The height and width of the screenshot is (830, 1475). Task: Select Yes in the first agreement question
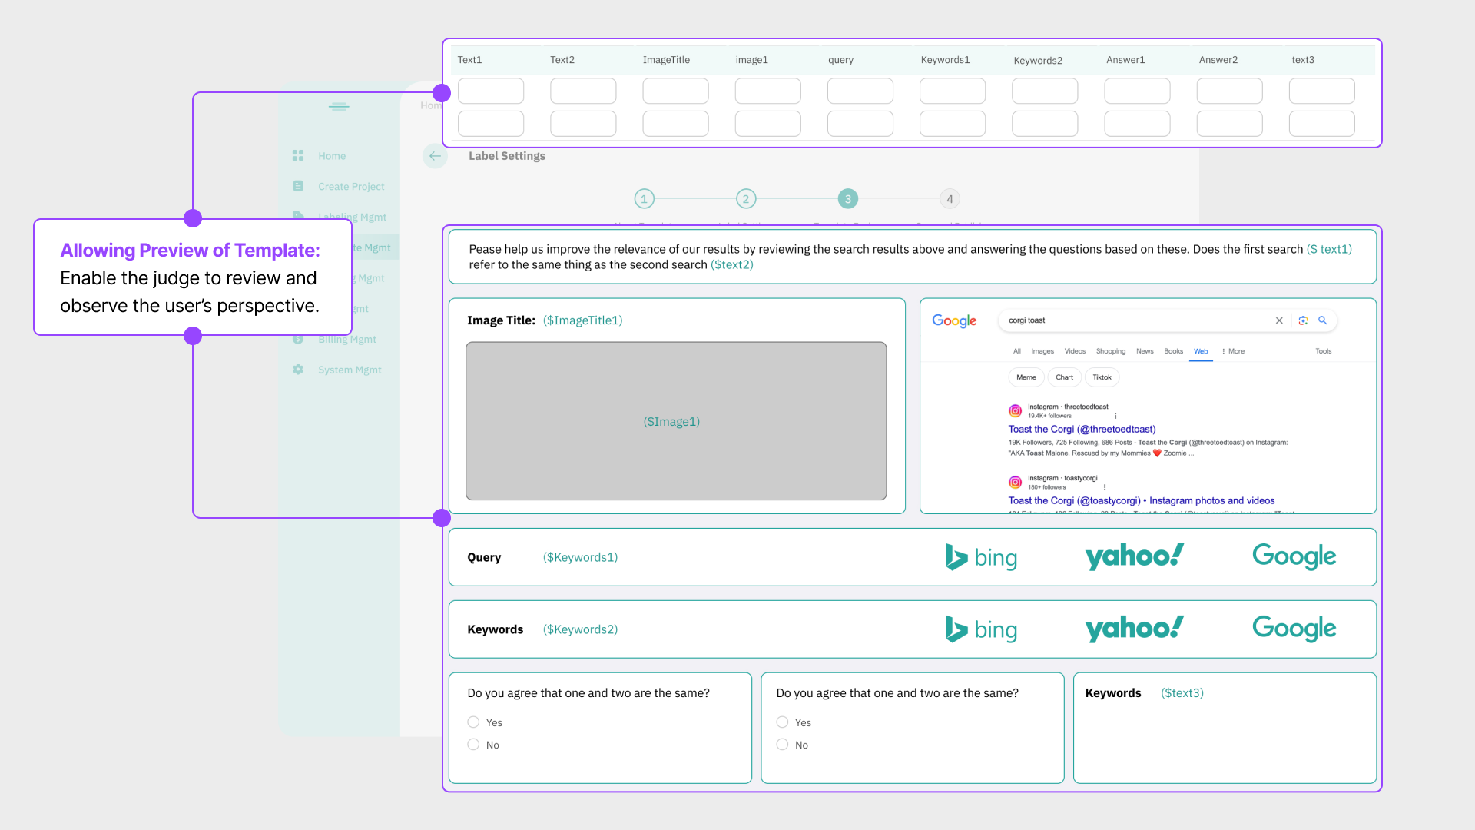pyautogui.click(x=473, y=722)
